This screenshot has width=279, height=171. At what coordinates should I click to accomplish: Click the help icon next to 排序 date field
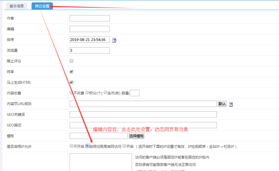click(x=114, y=40)
